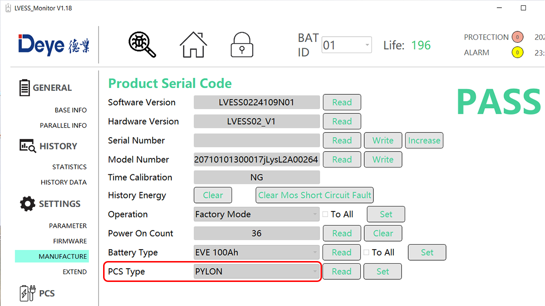545x306 pixels.
Task: Open the GENERAL battery section icon
Action: 25,88
